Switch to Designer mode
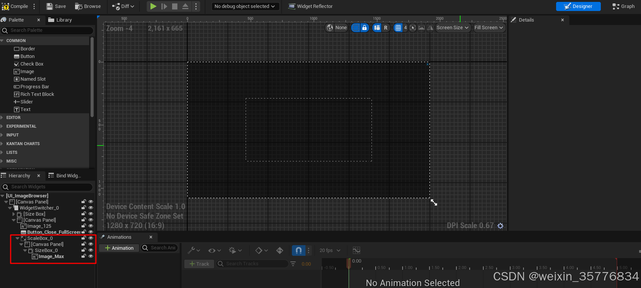This screenshot has width=641, height=288. tap(578, 6)
